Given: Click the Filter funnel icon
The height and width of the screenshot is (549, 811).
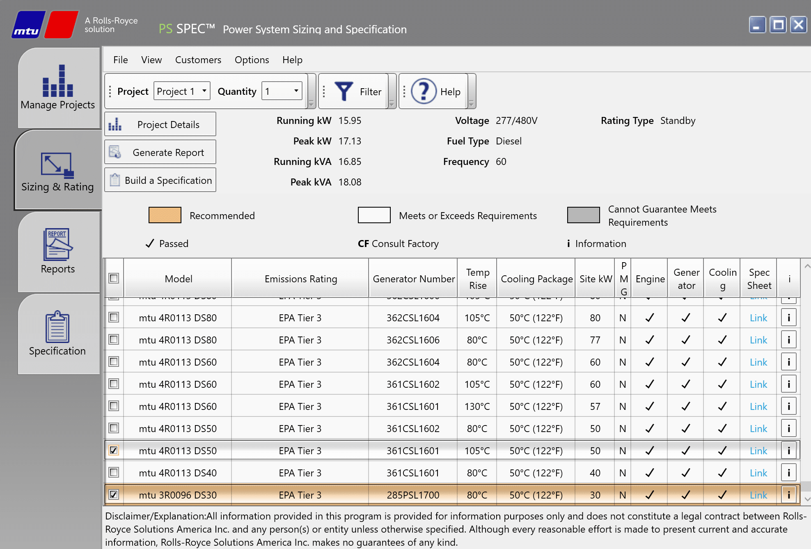Looking at the screenshot, I should pos(344,91).
